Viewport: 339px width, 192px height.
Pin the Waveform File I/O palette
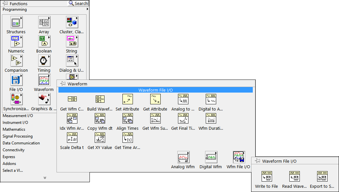pos(257,161)
